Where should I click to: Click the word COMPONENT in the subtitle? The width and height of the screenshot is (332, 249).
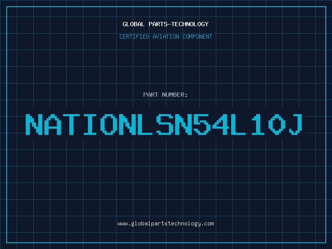coord(197,37)
